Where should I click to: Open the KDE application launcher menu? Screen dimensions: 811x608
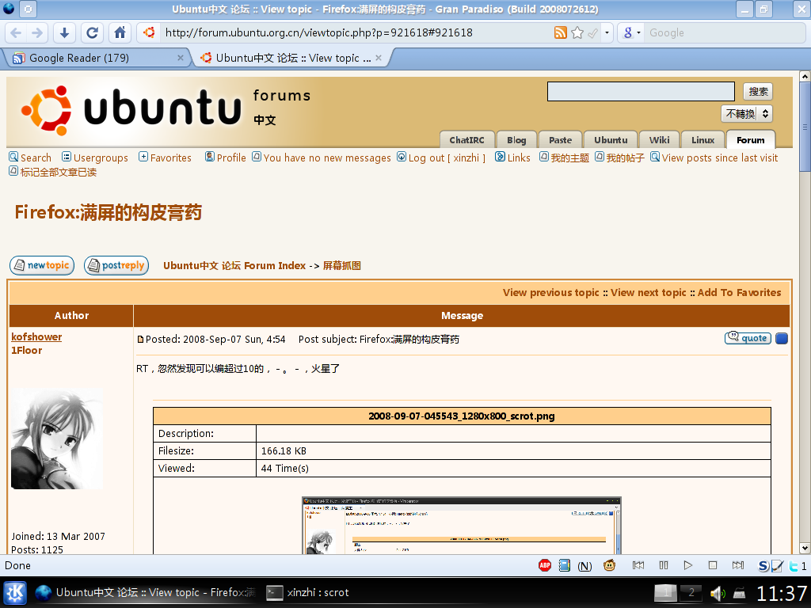[15, 592]
